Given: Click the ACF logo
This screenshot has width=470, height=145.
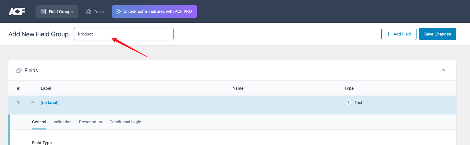Looking at the screenshot, I should [x=17, y=12].
